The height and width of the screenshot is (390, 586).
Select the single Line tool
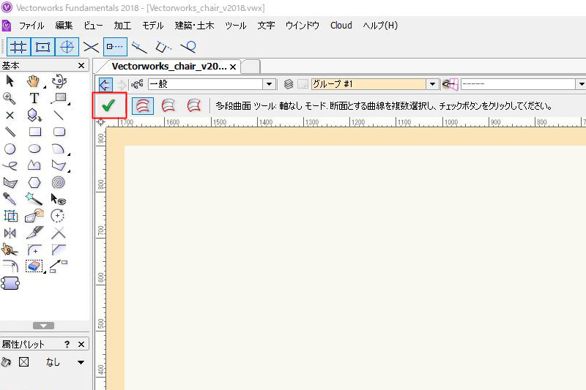[59, 115]
